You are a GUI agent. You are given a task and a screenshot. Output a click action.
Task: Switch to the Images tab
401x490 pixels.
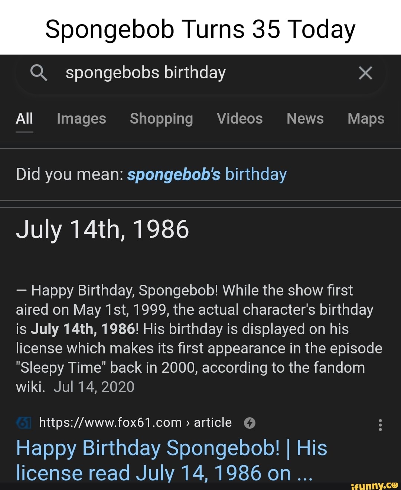tap(81, 118)
